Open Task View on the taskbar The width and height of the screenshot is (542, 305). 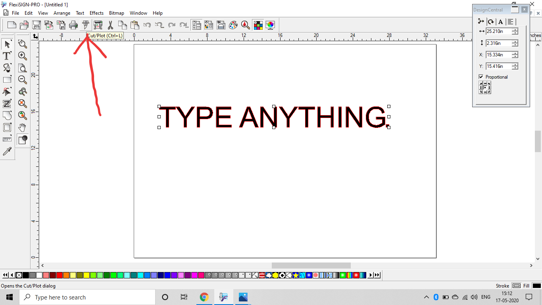click(184, 297)
